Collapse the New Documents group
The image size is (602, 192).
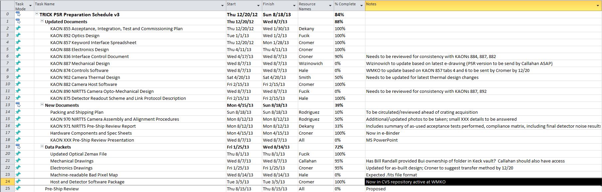(42, 105)
